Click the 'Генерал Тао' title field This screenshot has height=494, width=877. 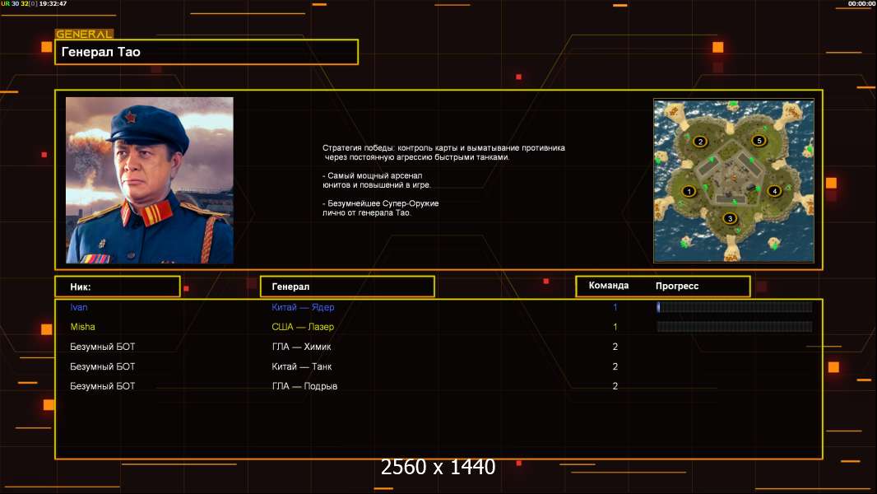(x=206, y=52)
